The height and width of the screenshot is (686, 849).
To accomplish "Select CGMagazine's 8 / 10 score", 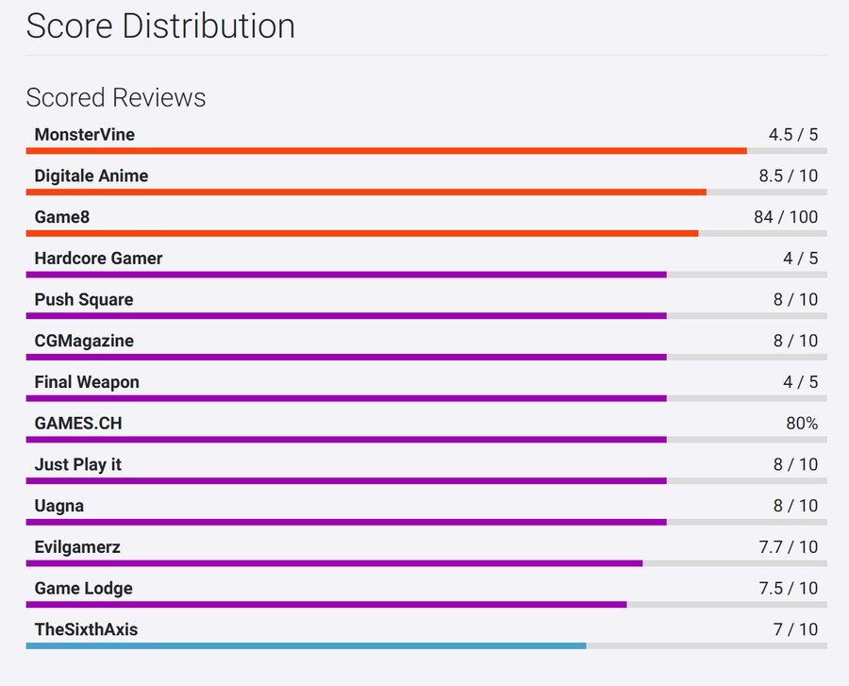I will 795,341.
